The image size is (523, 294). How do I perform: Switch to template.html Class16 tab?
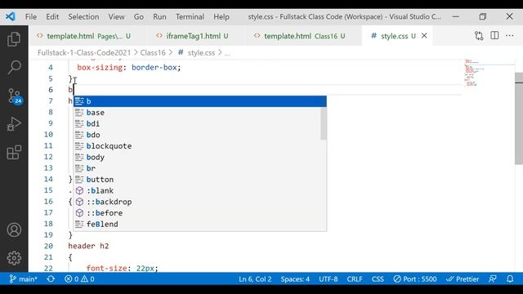(302, 36)
